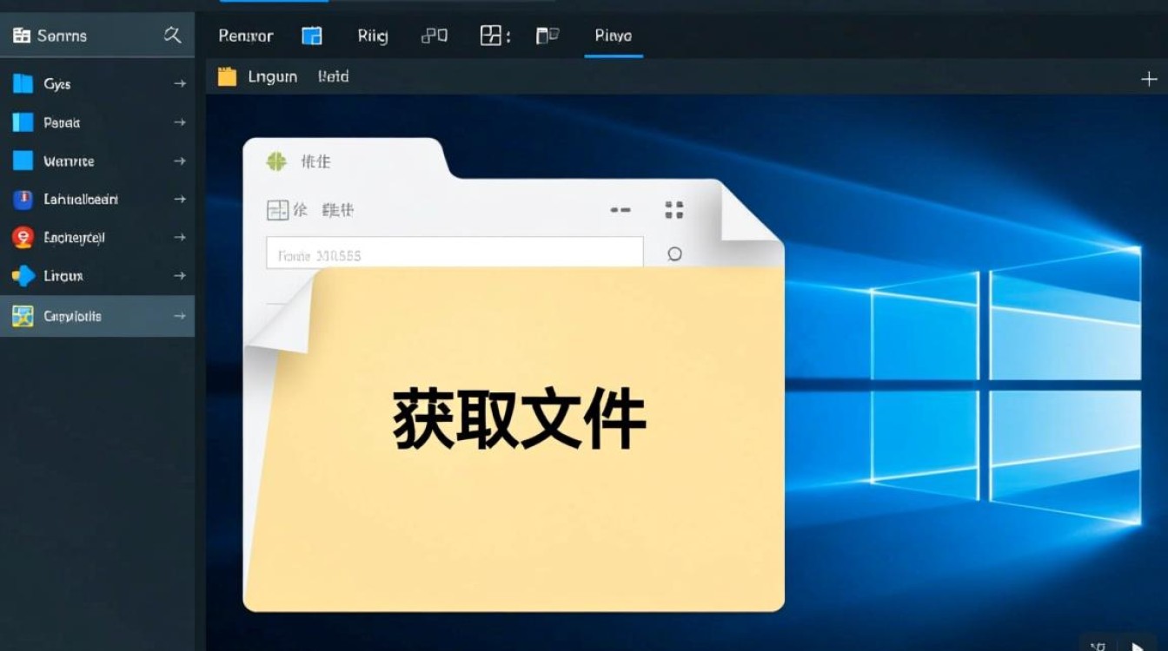This screenshot has width=1168, height=651.
Task: Expand the Gys sidebar entry arrow
Action: point(181,83)
